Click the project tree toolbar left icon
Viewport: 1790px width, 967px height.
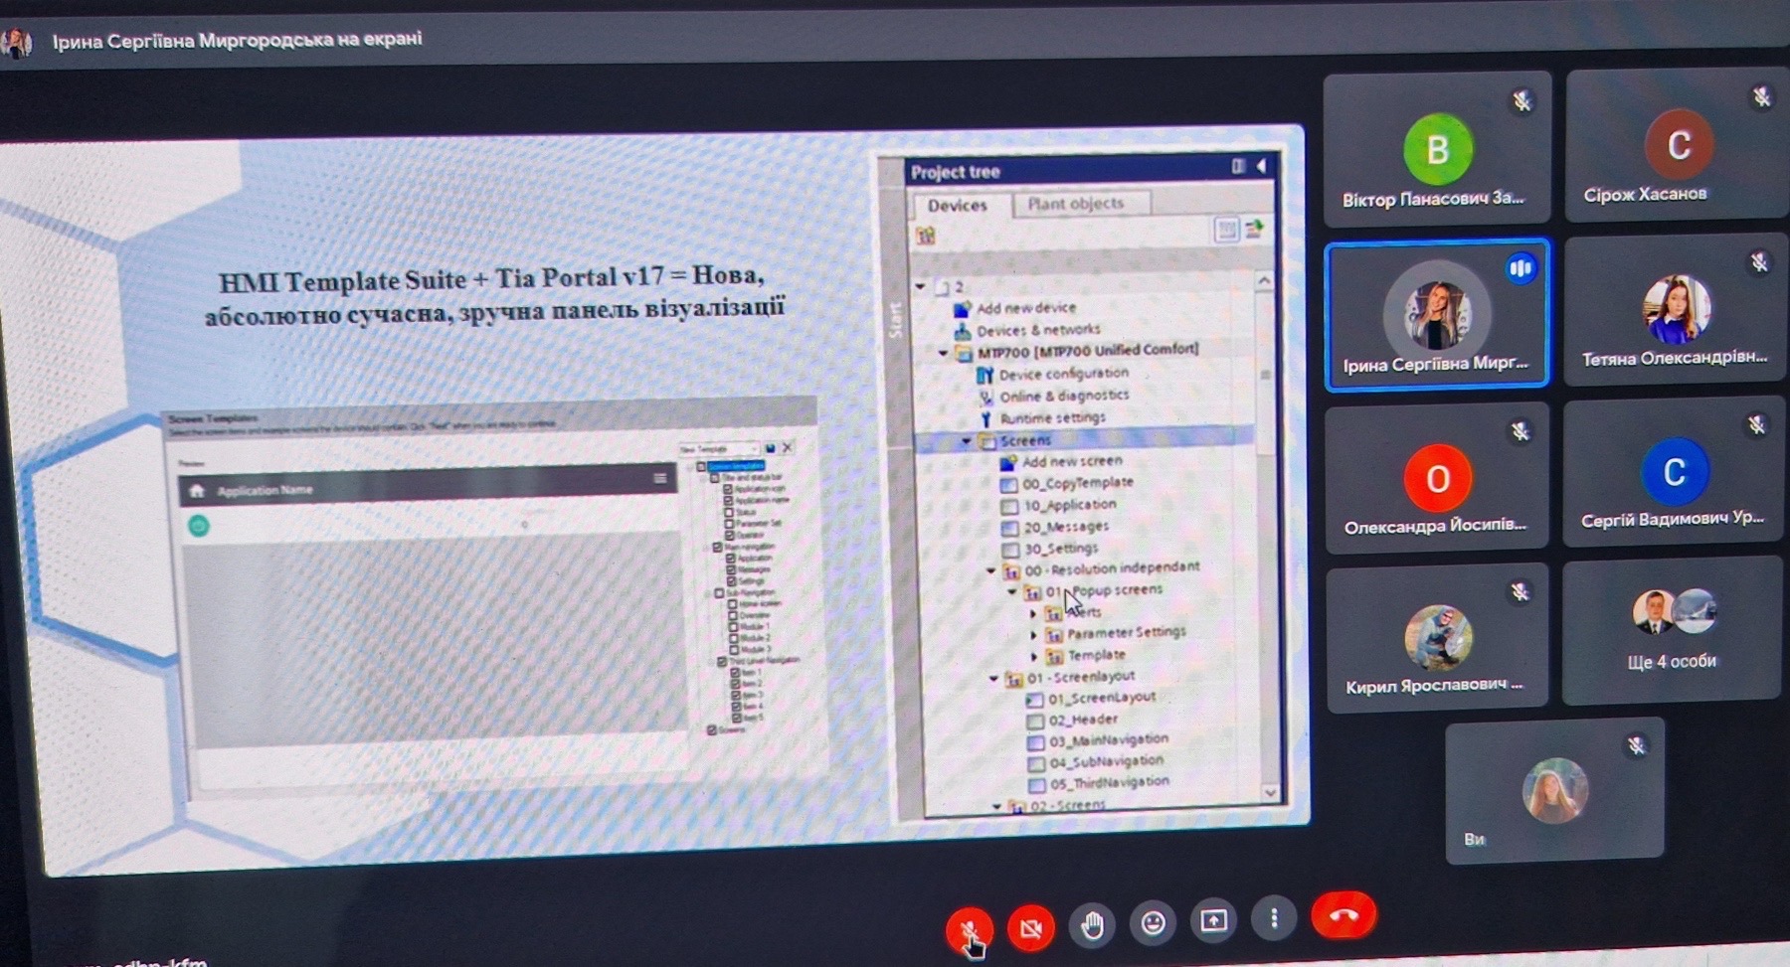926,236
